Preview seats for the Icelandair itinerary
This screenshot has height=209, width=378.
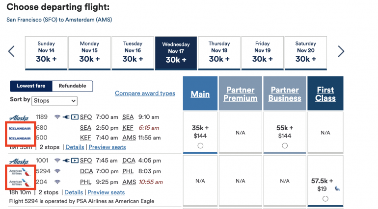tap(107, 147)
